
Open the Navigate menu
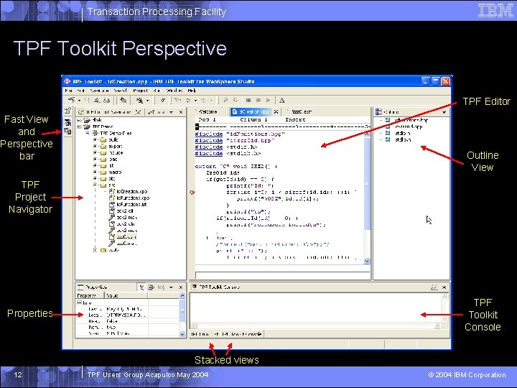tap(99, 91)
